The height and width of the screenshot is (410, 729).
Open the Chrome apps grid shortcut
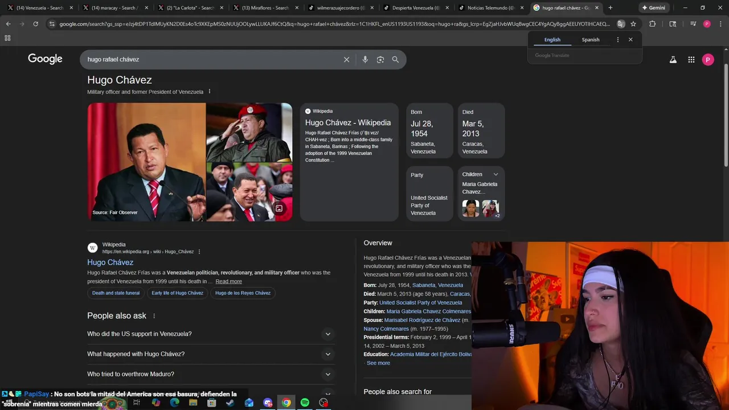[x=7, y=38]
